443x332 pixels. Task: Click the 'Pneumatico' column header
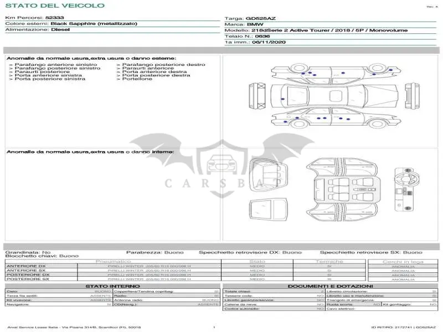(113, 261)
